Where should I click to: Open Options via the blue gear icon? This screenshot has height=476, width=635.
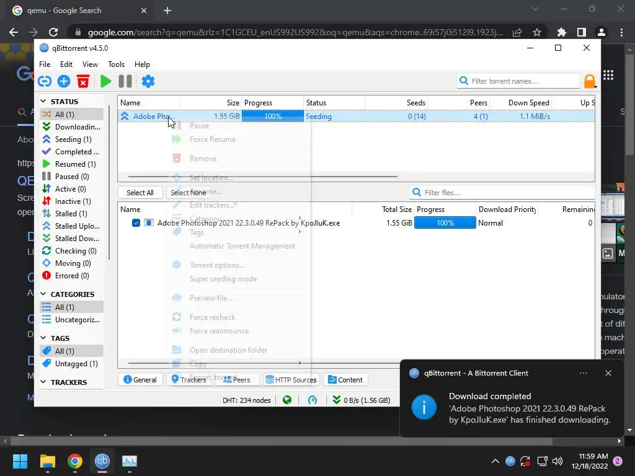148,81
